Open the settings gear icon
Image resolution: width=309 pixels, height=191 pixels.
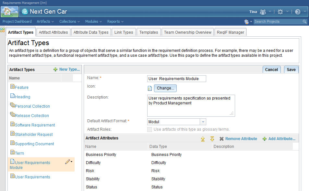pos(280,12)
